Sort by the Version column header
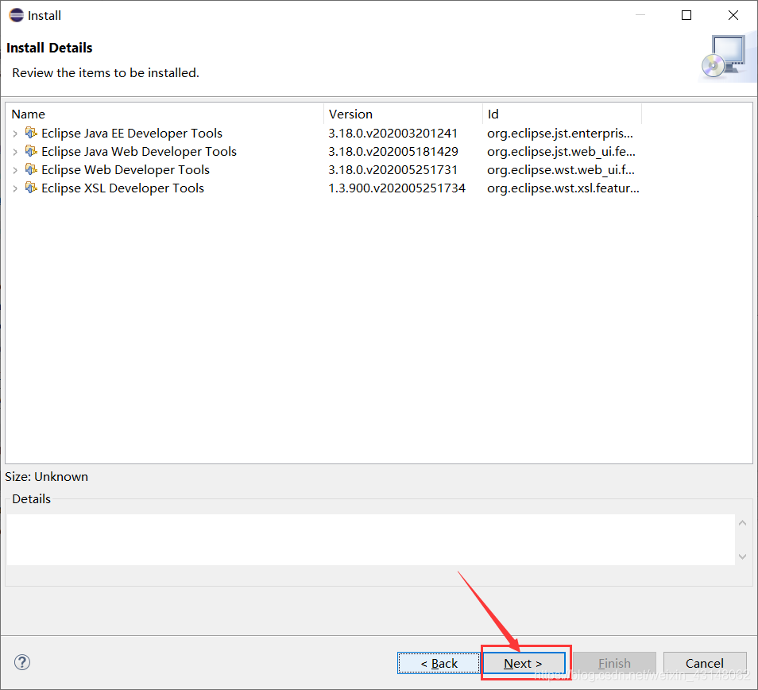This screenshot has width=758, height=690. pyautogui.click(x=403, y=114)
